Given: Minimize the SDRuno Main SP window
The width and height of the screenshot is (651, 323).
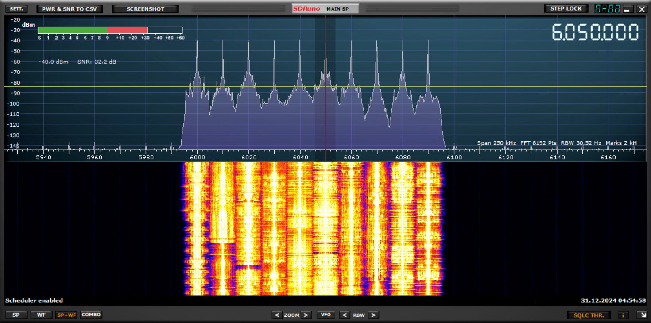Looking at the screenshot, I should point(627,9).
